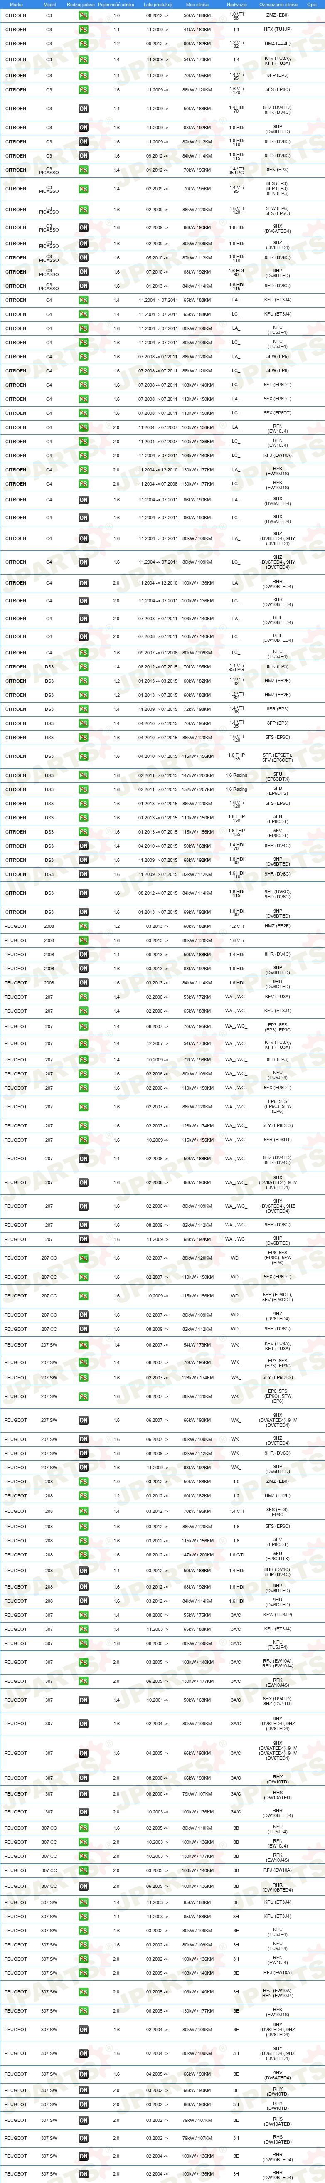This screenshot has height=2183, width=325.
Task: Click the Pojemność silnika column header
Action: pos(117,4)
